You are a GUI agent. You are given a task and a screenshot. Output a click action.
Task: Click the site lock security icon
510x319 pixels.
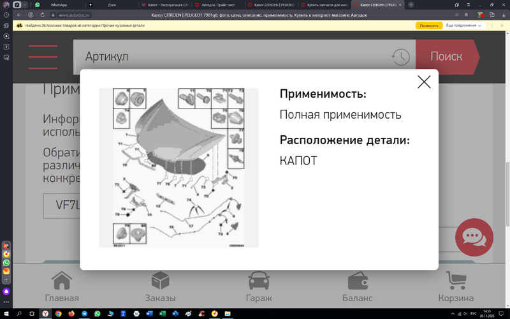point(53,15)
